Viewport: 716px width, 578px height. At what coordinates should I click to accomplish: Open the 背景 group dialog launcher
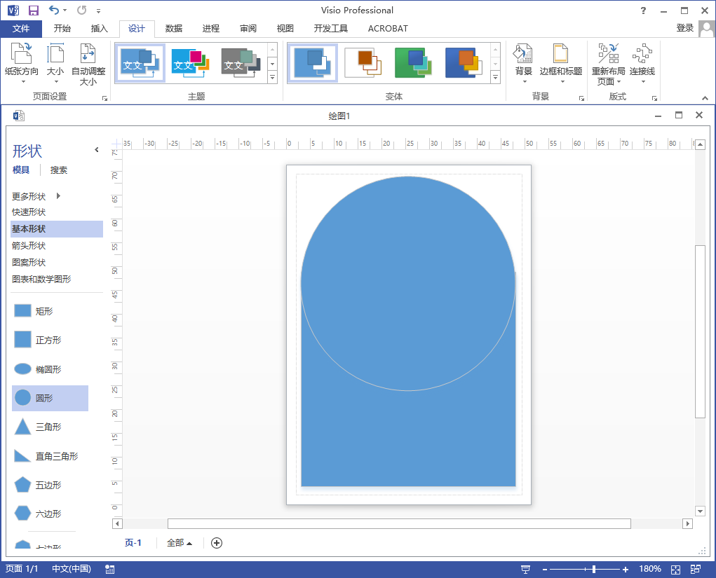[581, 98]
